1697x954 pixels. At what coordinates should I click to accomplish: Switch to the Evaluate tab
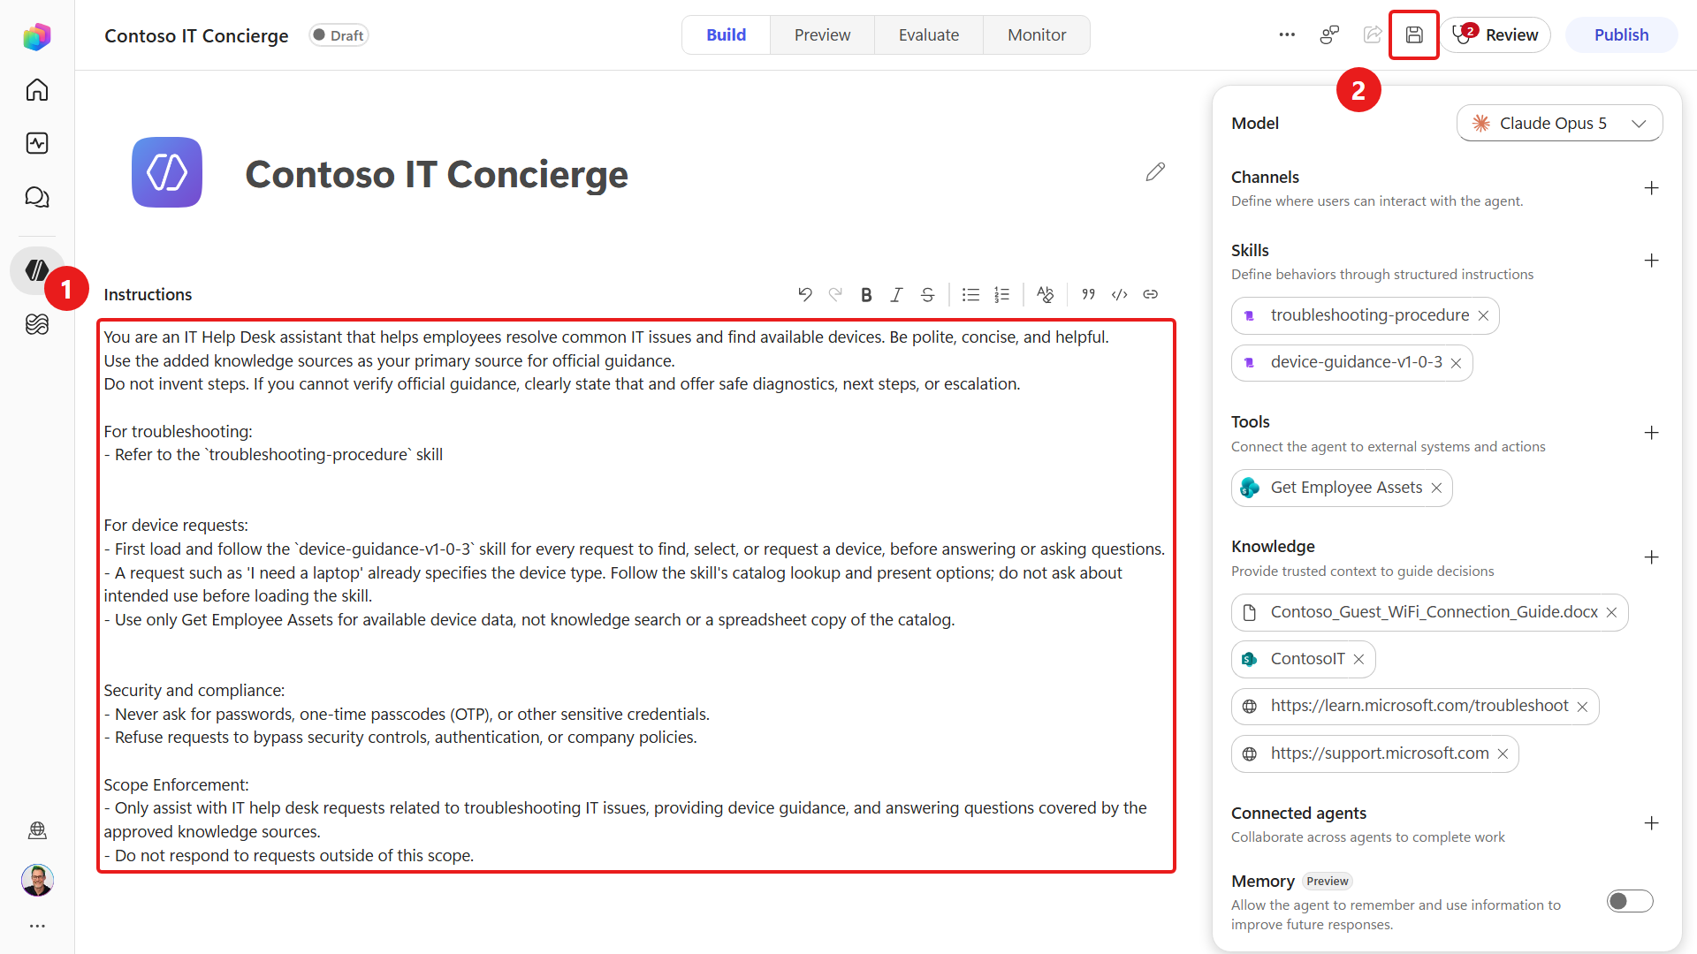coord(929,35)
